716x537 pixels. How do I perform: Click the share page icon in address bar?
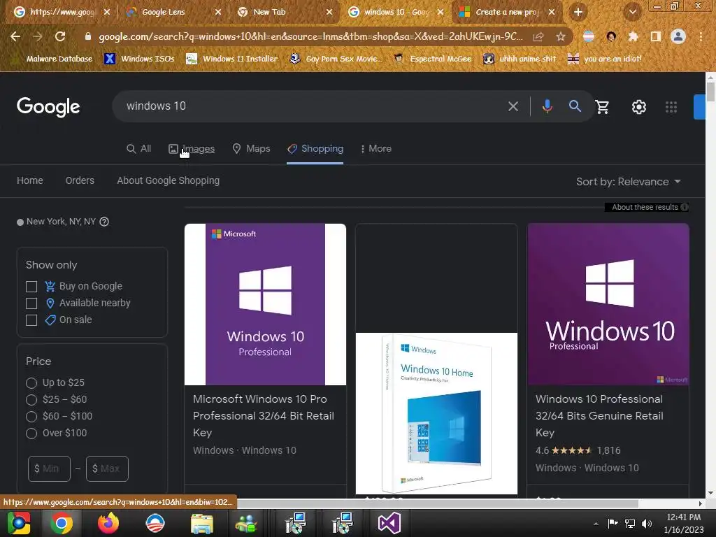click(x=538, y=36)
